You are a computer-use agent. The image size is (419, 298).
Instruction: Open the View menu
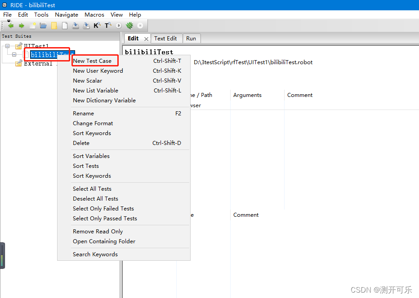tap(116, 15)
